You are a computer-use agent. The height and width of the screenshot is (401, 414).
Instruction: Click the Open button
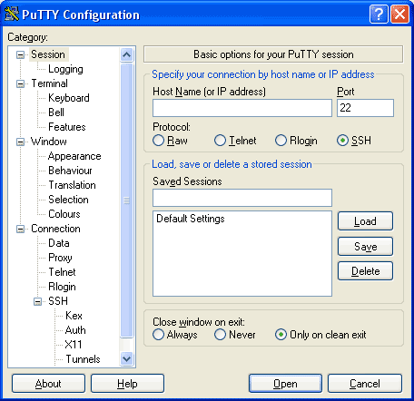[x=285, y=384]
